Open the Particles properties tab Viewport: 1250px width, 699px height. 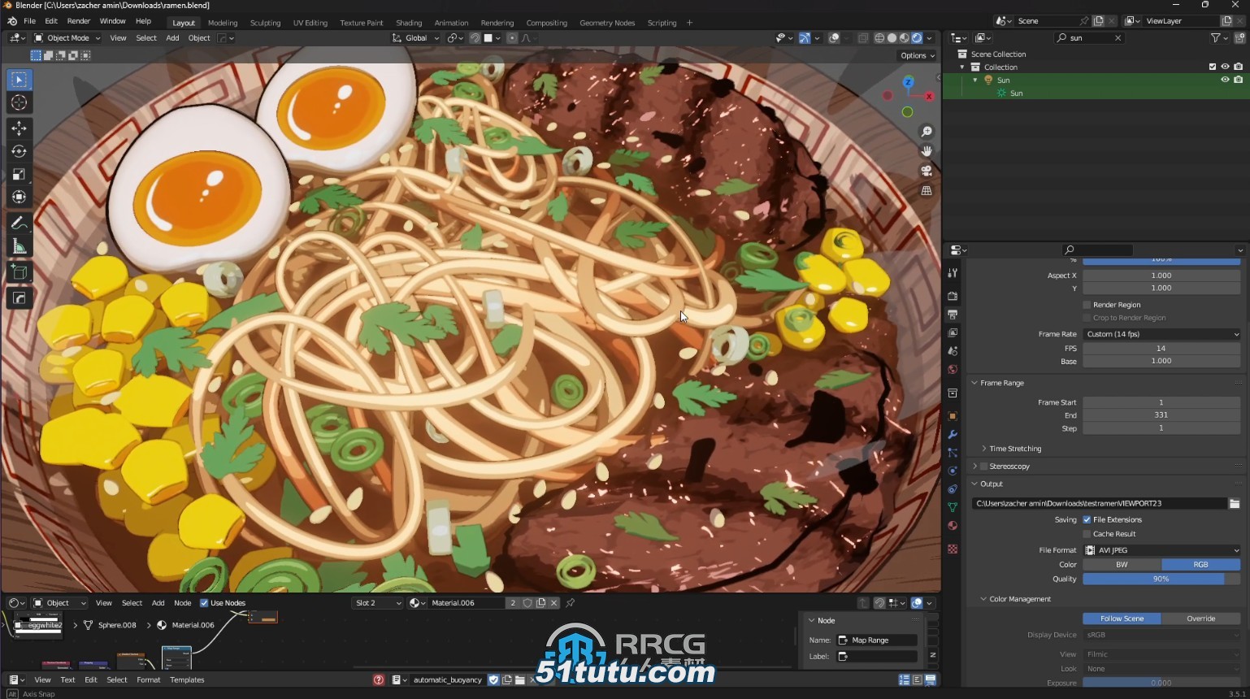[x=953, y=453]
